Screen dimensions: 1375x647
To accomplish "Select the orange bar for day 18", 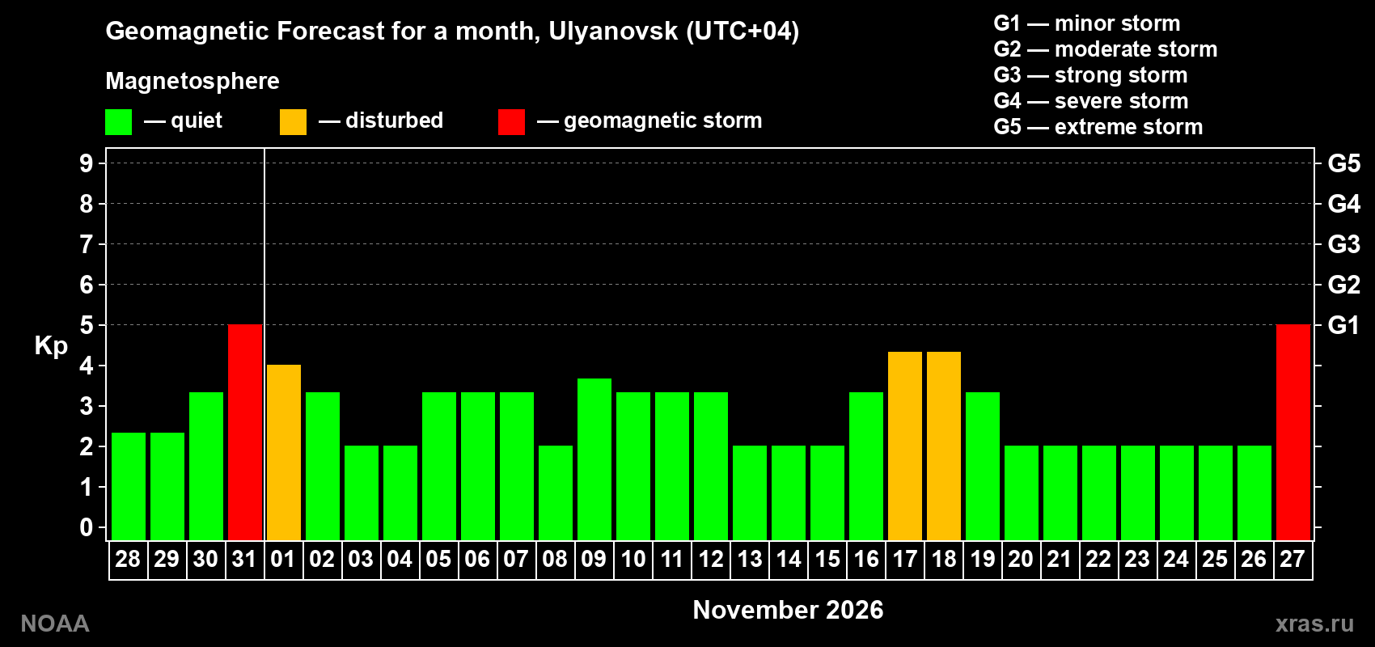I will 944,446.
